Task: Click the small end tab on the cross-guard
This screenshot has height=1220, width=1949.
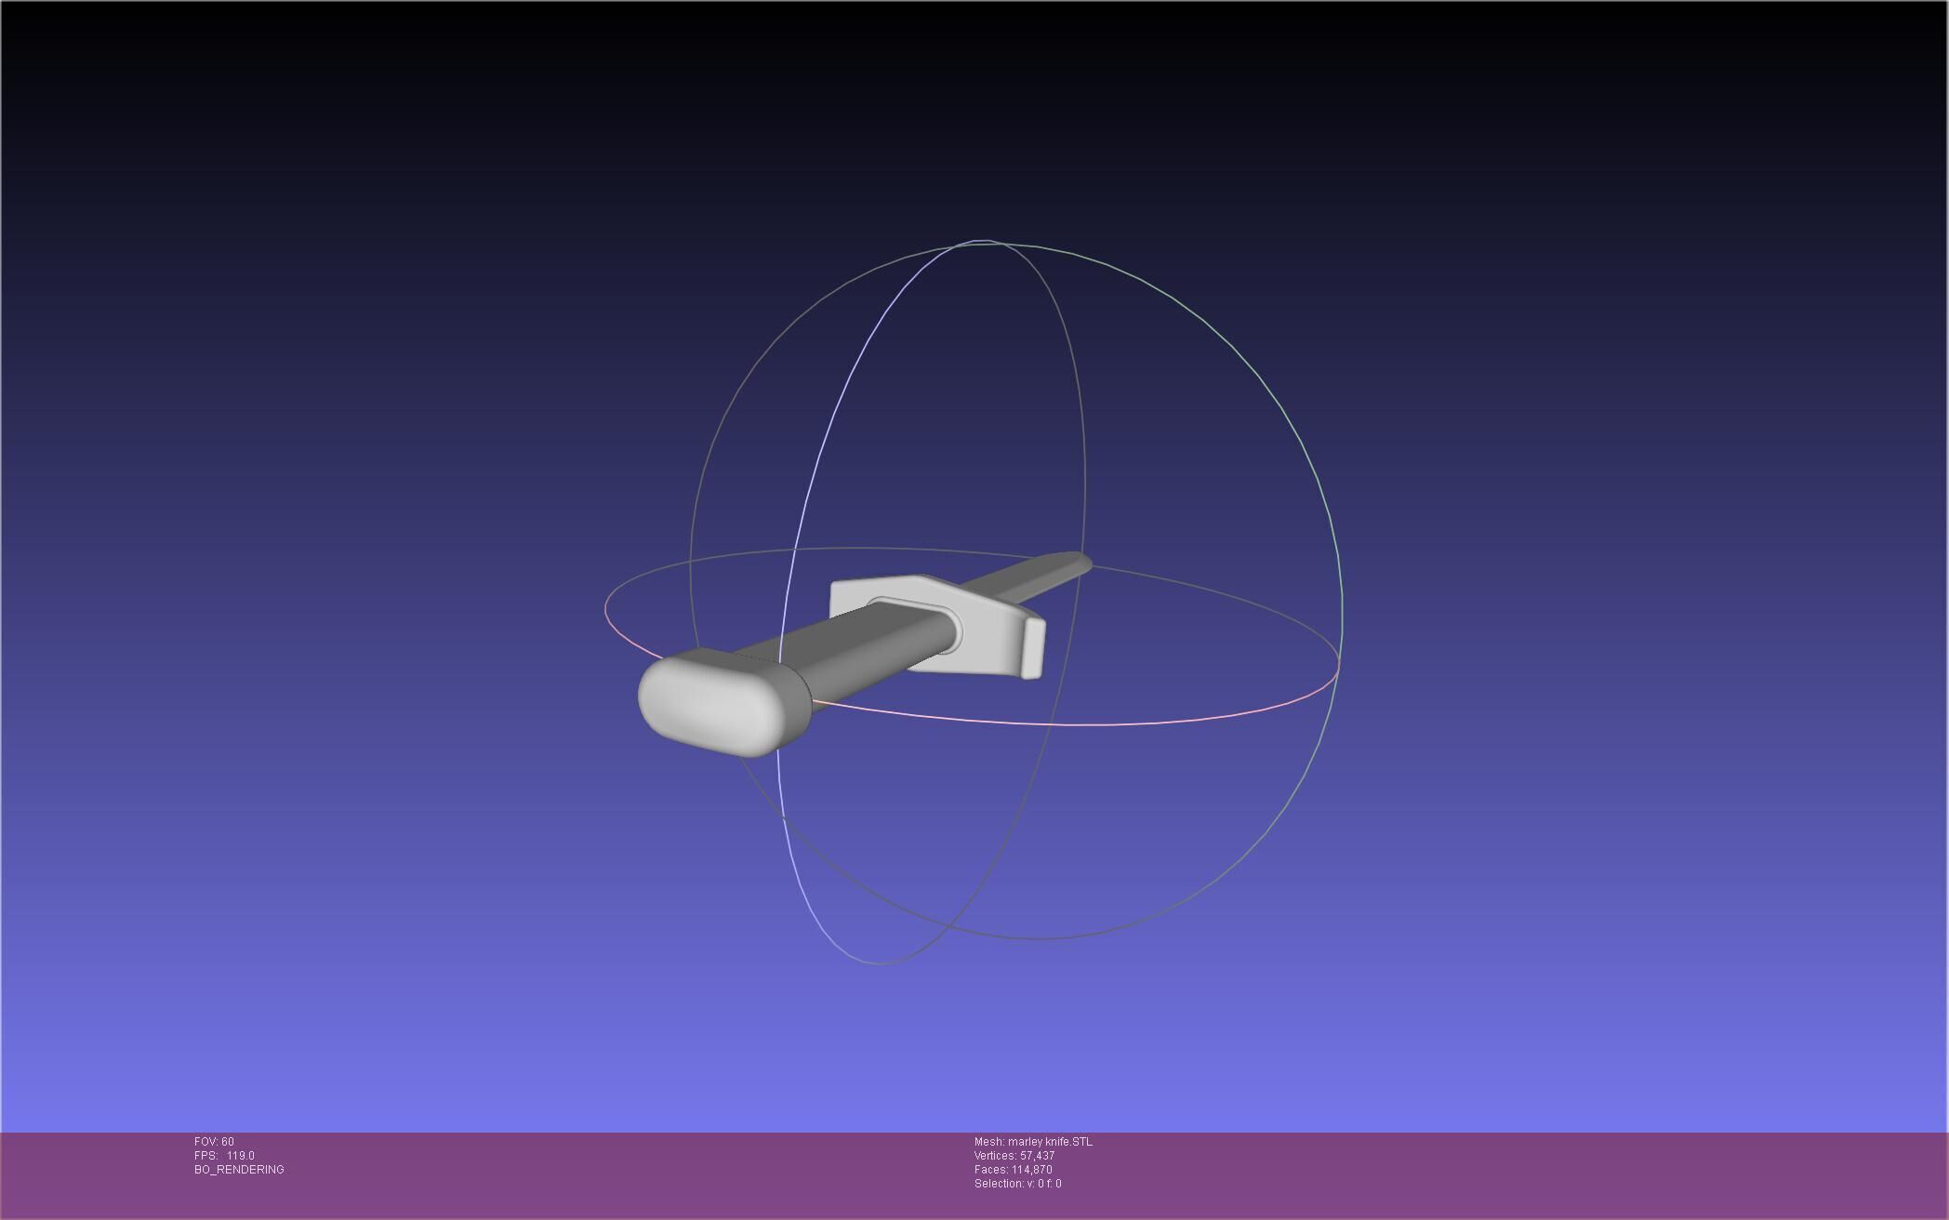Action: [x=1033, y=648]
